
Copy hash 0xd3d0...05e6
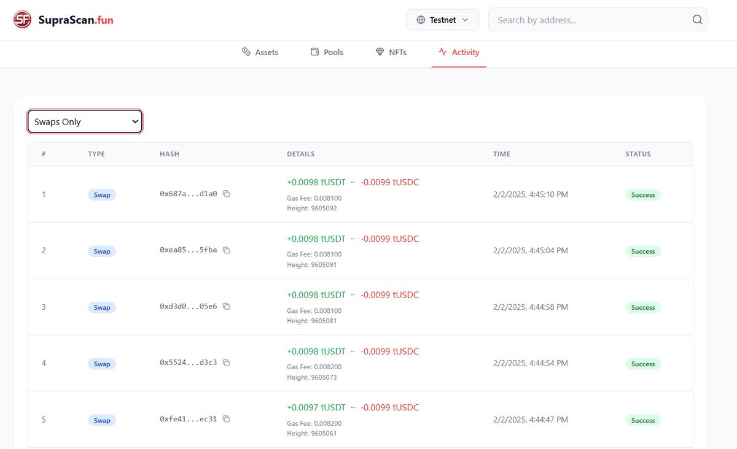click(226, 306)
